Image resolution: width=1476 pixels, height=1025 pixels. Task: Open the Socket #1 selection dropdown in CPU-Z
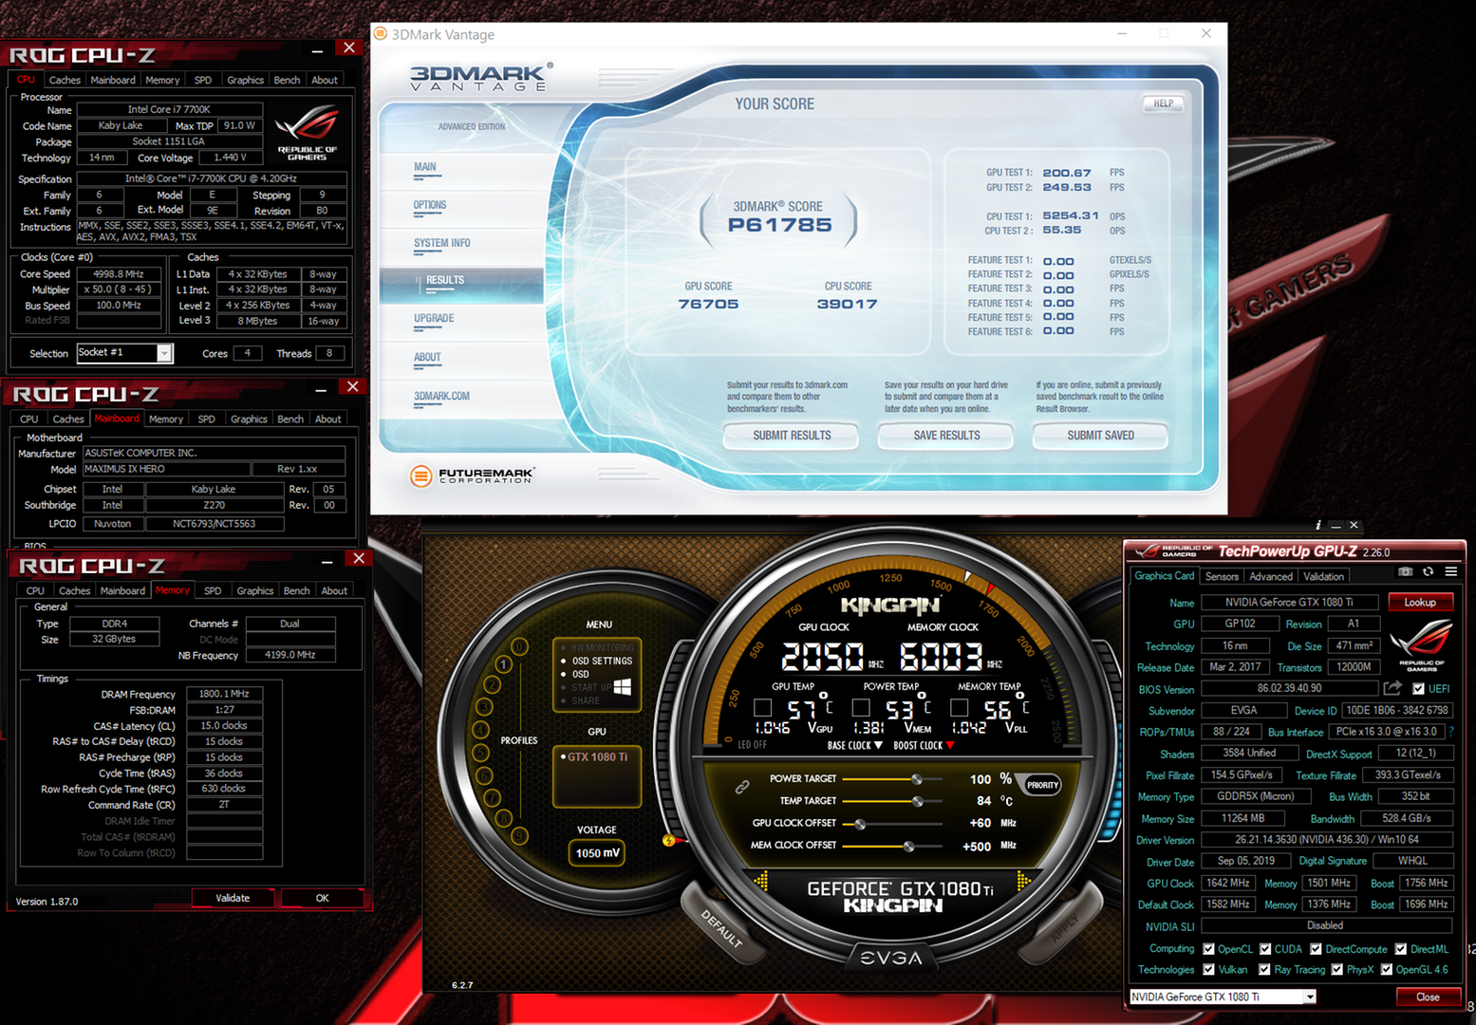click(x=164, y=353)
